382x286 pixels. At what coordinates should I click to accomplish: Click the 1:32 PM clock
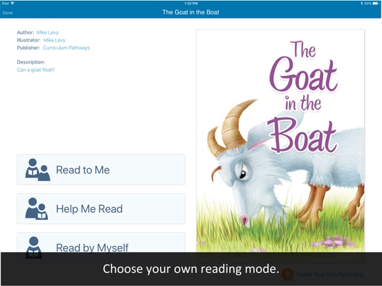point(191,3)
